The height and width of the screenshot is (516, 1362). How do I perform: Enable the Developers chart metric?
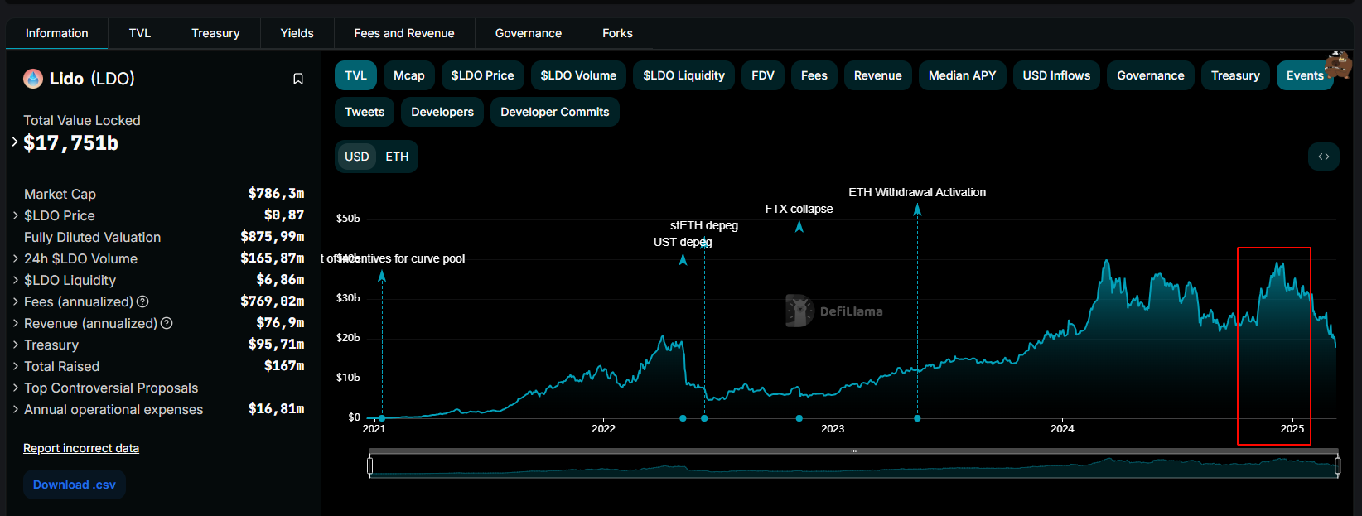(442, 112)
